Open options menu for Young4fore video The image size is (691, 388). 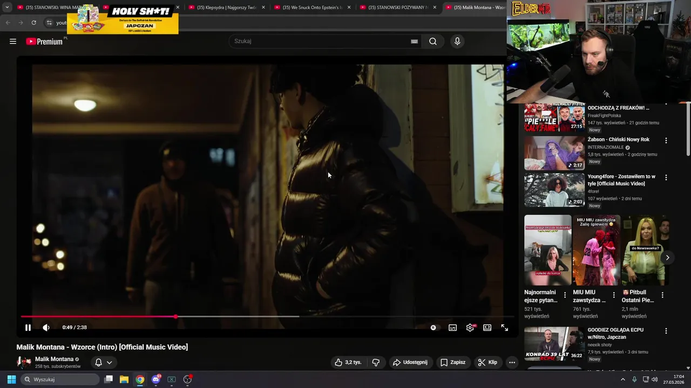pyautogui.click(x=666, y=177)
